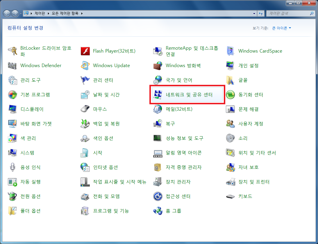Open the 동기화 센터 green sync icon
Image resolution: width=318 pixels, height=244 pixels.
click(231, 95)
